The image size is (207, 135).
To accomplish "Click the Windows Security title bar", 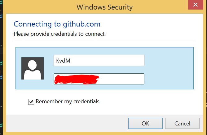I will click(104, 6).
